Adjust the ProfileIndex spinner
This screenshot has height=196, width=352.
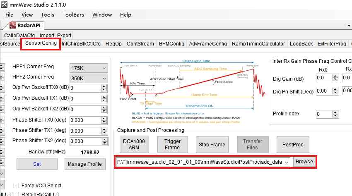pos(335,114)
